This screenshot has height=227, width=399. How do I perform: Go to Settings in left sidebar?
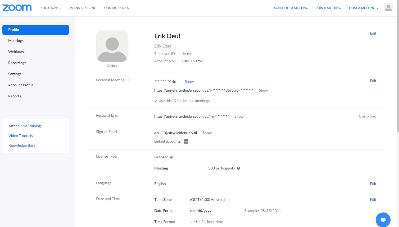15,74
